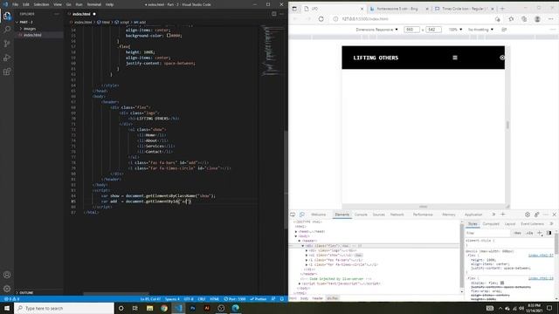Image resolution: width=559 pixels, height=314 pixels.
Task: Open Source Control view in VS Code
Action: pyautogui.click(x=7, y=44)
